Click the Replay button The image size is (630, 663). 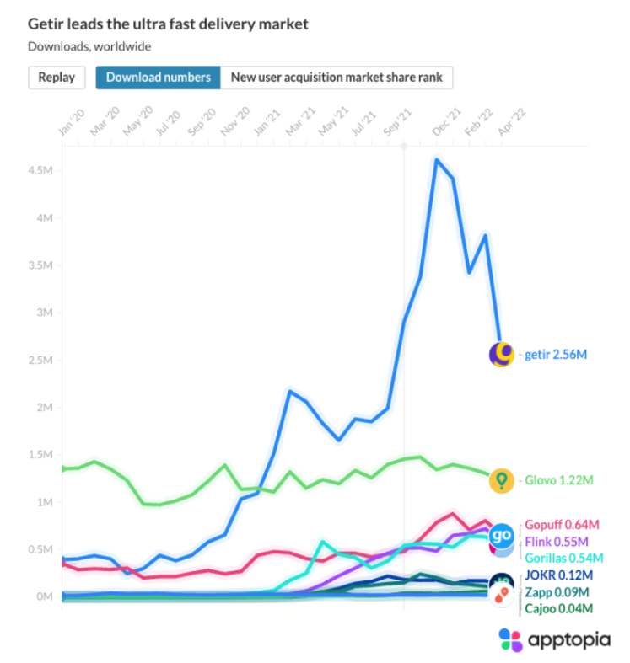click(x=57, y=78)
